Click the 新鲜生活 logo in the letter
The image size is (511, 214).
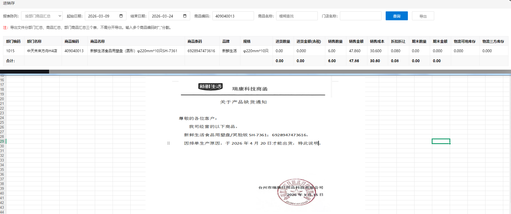tap(210, 87)
